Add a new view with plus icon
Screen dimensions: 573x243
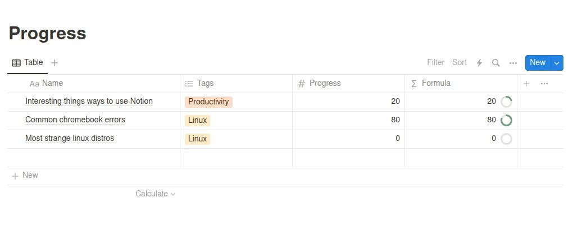coord(54,63)
